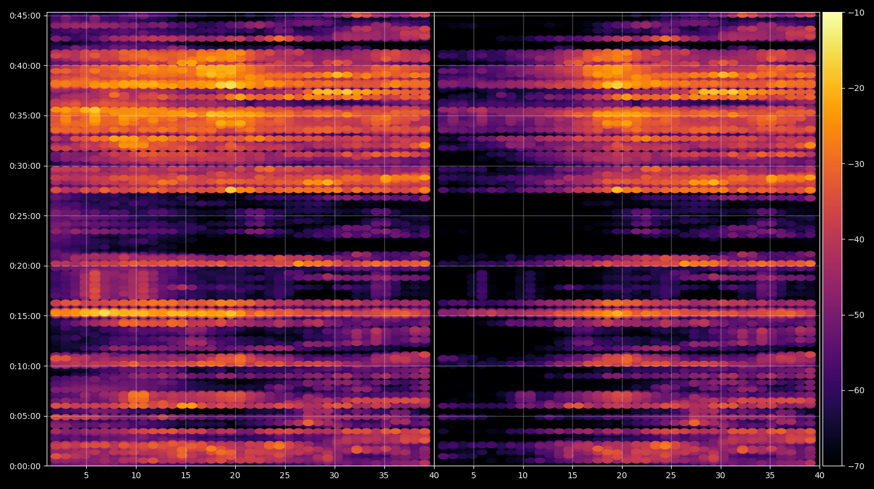Image resolution: width=874 pixels, height=489 pixels.
Task: Click the −30 colorbar tick label
Action: (x=856, y=163)
